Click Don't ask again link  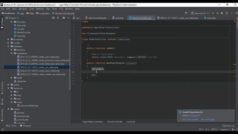[208, 119]
